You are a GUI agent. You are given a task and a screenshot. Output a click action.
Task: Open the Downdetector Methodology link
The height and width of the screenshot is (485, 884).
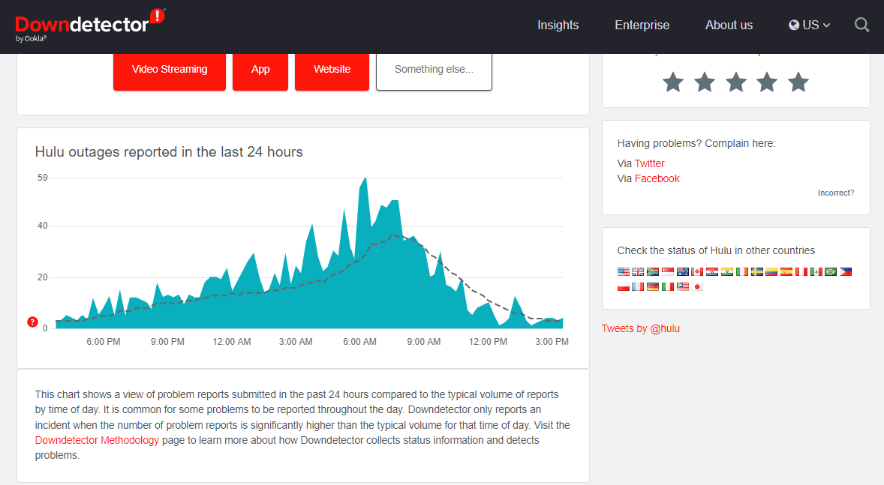point(97,440)
